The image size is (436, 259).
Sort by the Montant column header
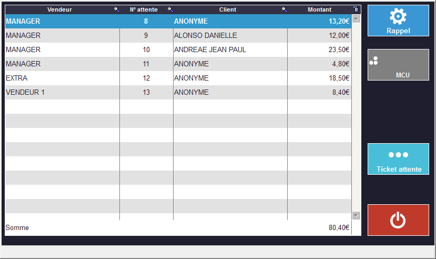pyautogui.click(x=319, y=9)
